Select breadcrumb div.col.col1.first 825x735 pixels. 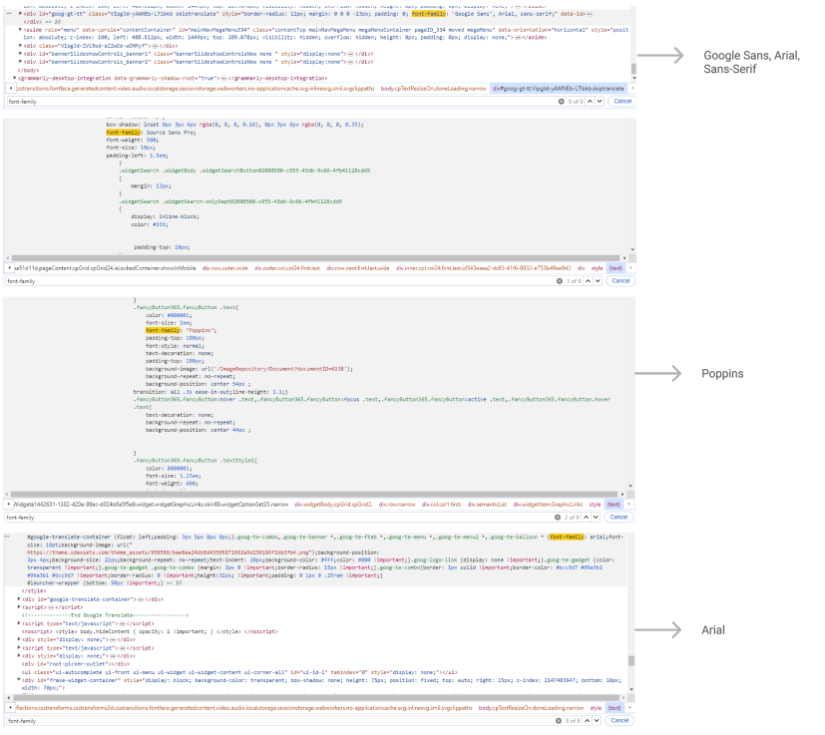click(x=441, y=504)
